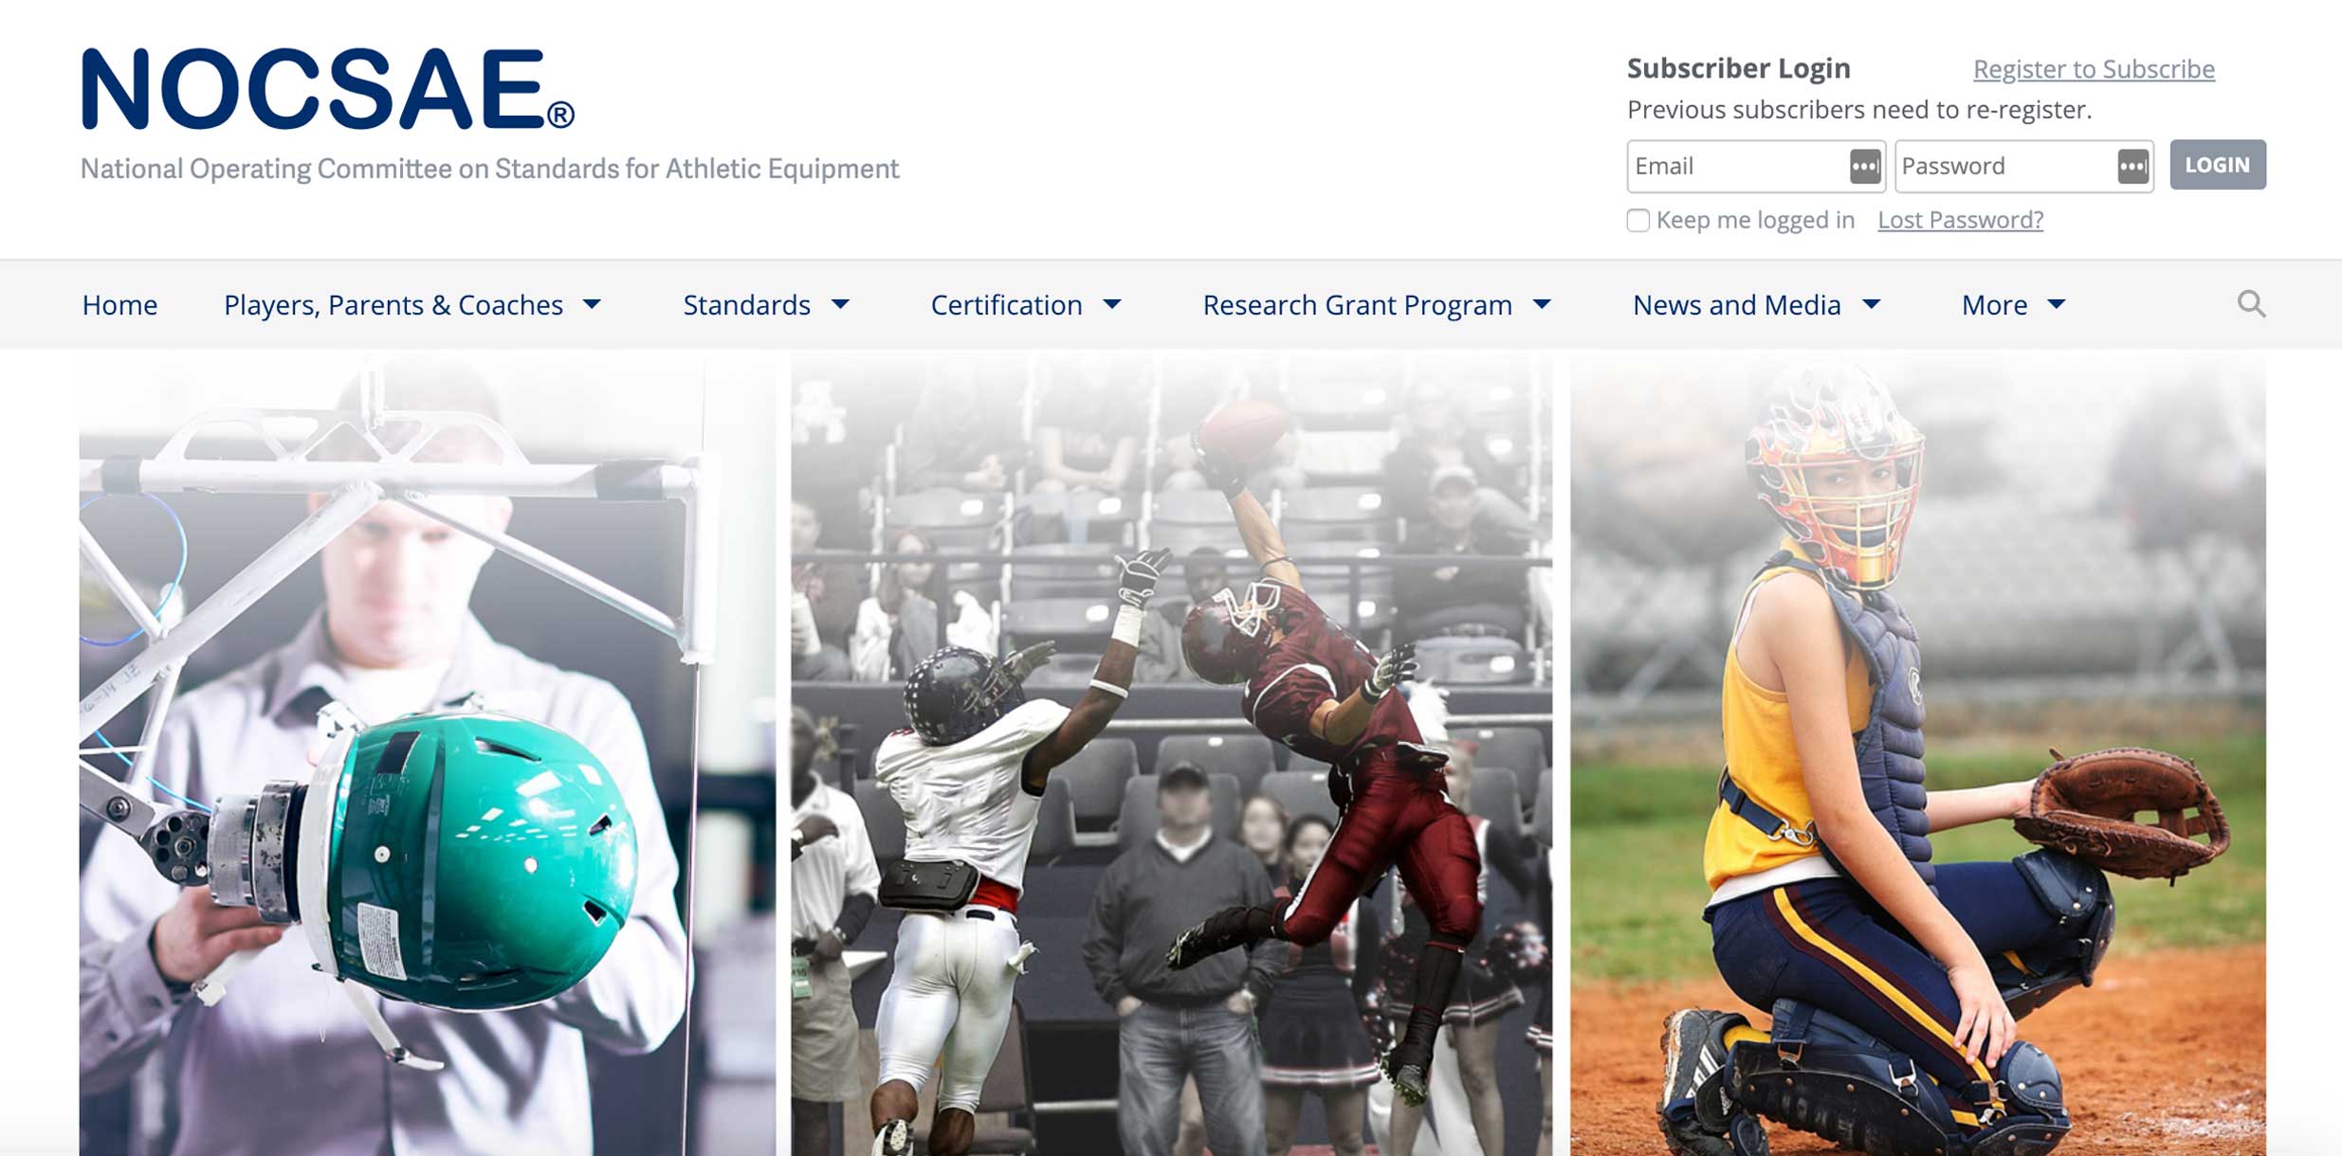2342x1156 pixels.
Task: Focus the Password input field
Action: [x=2023, y=166]
